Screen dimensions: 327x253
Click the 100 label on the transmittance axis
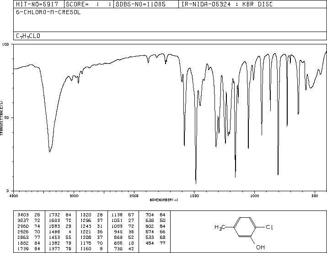pos(5,44)
